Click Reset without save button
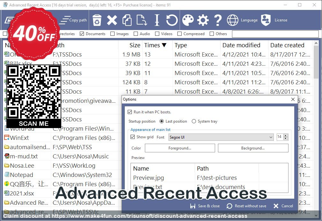 tap(246, 206)
